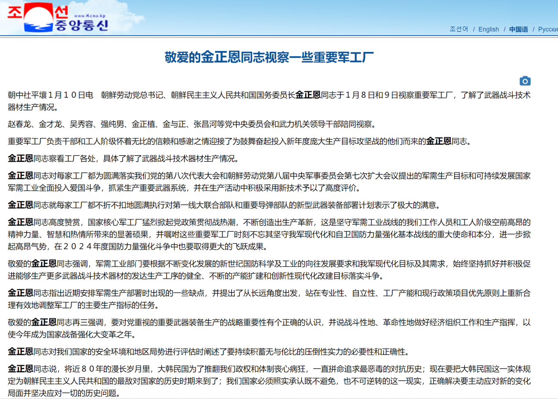Click paragraph beginning 敬爱的金正恩同志强调

[269, 270]
